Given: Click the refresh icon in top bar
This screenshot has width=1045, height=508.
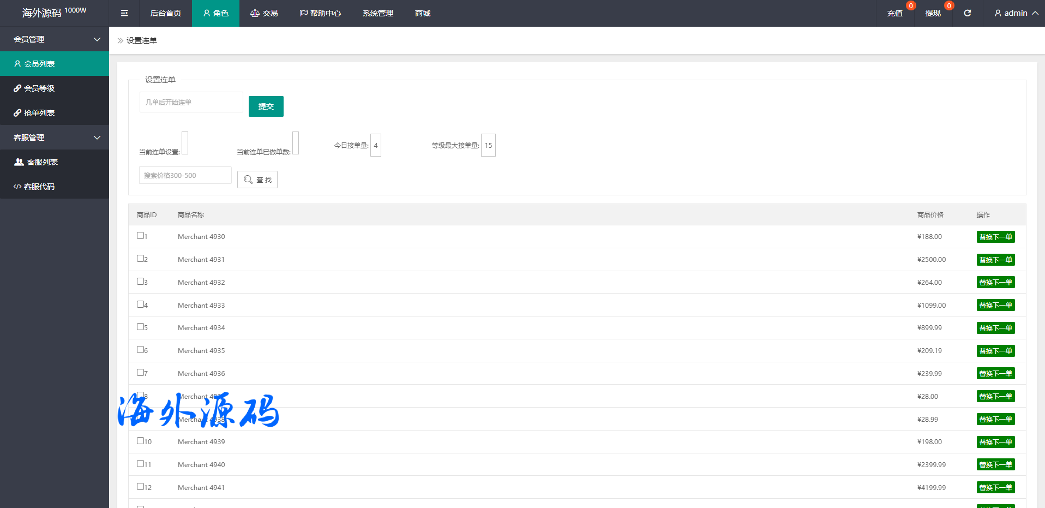Looking at the screenshot, I should pos(967,13).
